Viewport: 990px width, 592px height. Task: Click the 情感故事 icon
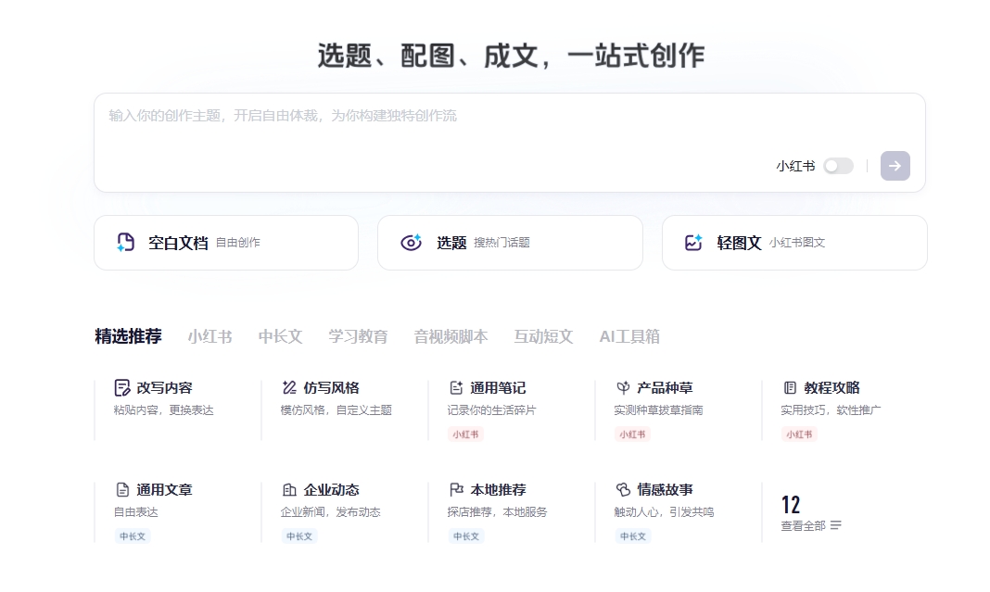(x=623, y=489)
